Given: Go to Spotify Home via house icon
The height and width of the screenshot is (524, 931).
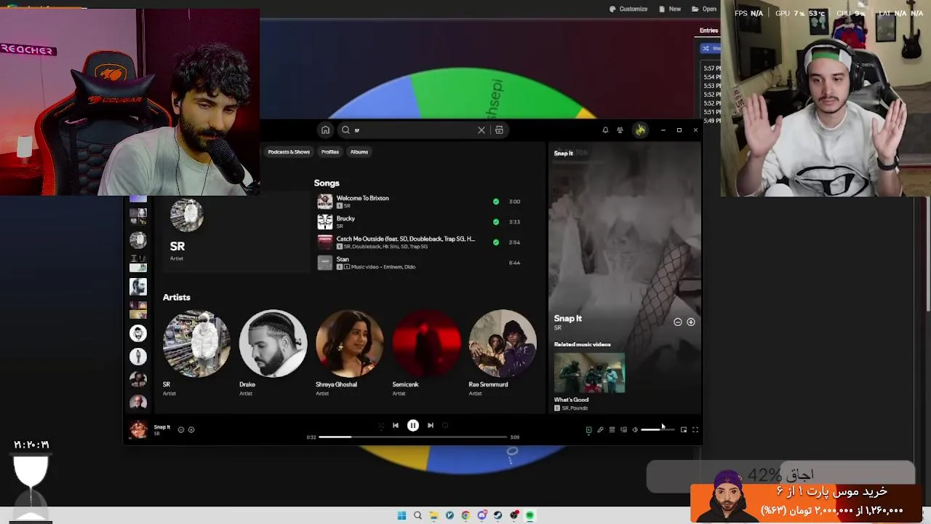Looking at the screenshot, I should (325, 130).
